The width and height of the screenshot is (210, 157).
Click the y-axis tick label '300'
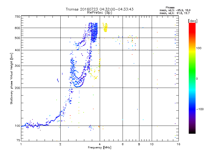(17, 66)
